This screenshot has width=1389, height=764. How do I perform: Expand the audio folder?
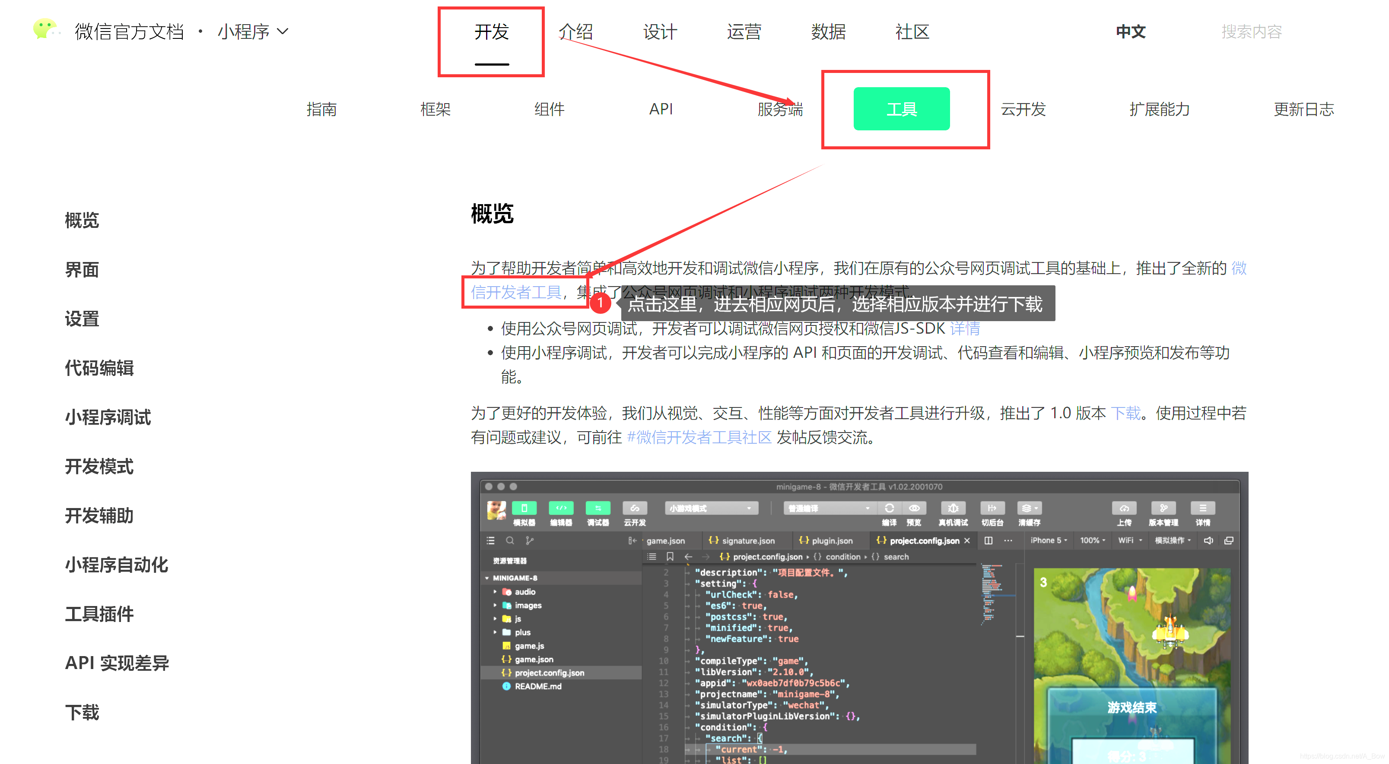click(x=495, y=592)
